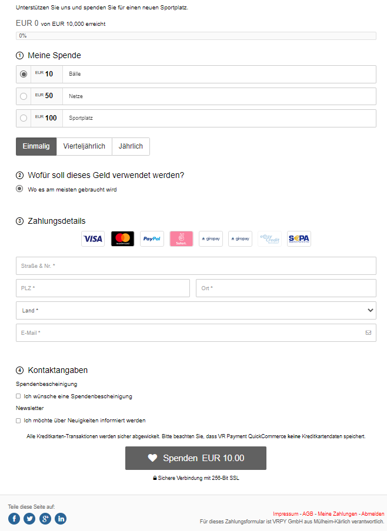Open the Impressum link
Screen dimensions: 387x531
[x=286, y=514]
